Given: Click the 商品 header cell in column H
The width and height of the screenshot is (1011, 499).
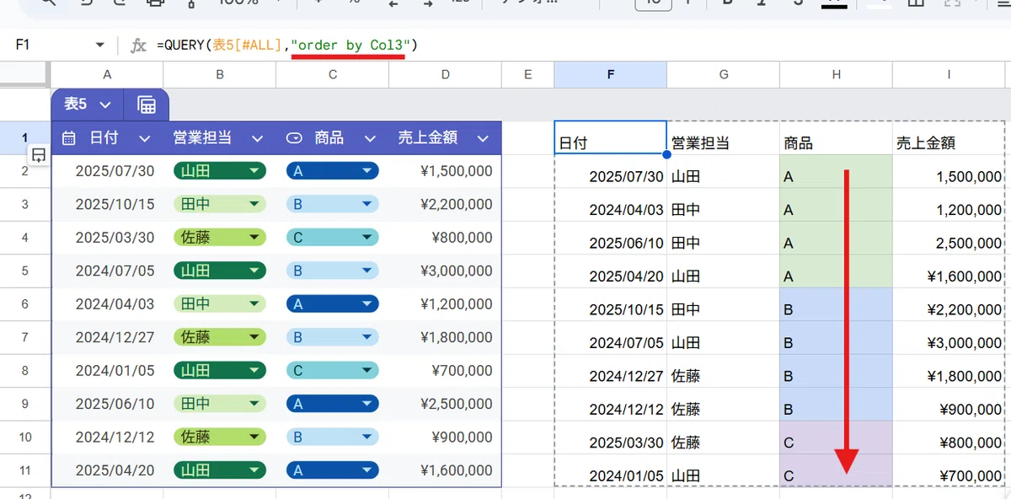Looking at the screenshot, I should click(x=837, y=138).
